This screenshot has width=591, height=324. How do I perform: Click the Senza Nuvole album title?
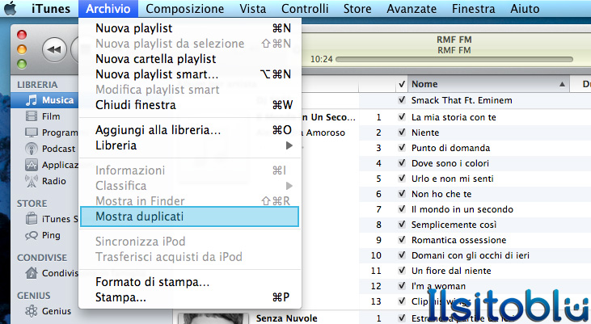[286, 318]
